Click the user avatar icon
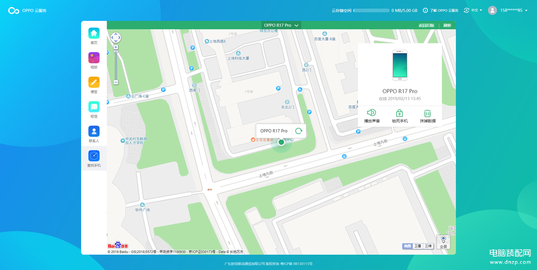 pyautogui.click(x=492, y=10)
